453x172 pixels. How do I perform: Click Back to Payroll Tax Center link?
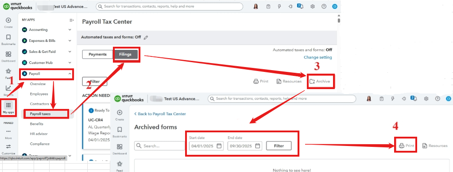(160, 114)
